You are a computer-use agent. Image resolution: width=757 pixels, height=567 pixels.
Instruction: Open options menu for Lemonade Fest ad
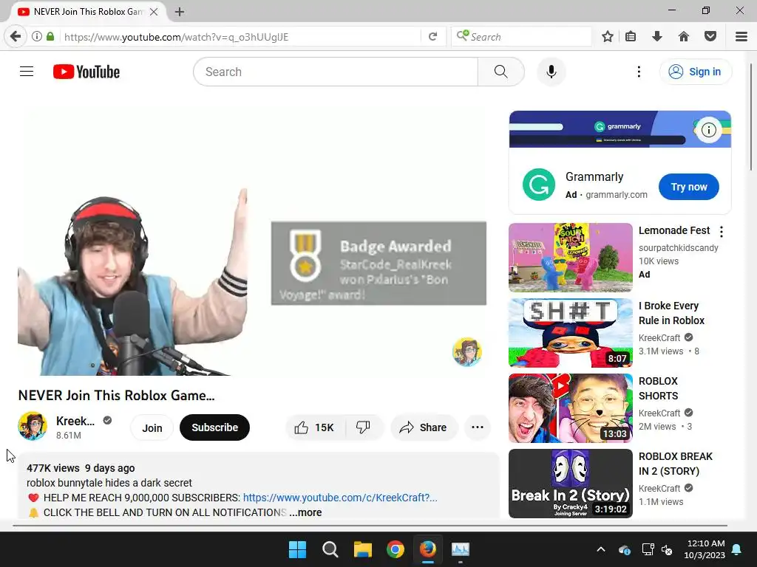pyautogui.click(x=722, y=232)
